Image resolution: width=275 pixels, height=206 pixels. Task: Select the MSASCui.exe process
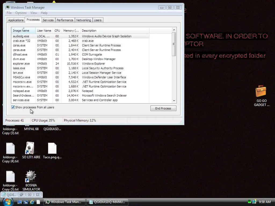click(x=80, y=77)
